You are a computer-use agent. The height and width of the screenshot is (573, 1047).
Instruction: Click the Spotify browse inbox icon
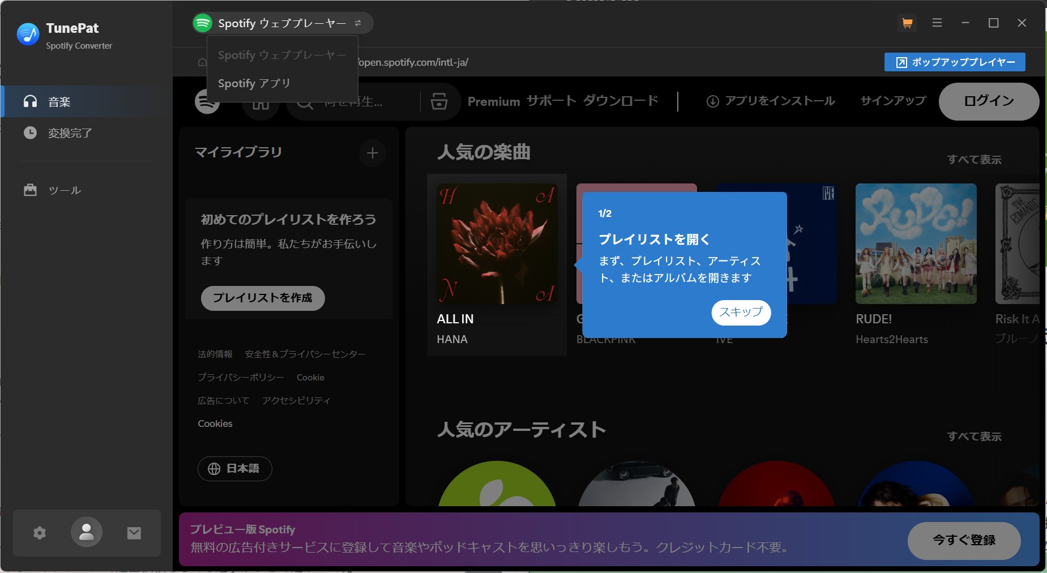pos(439,102)
